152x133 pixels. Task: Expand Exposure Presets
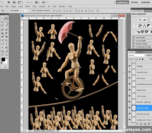point(134,44)
